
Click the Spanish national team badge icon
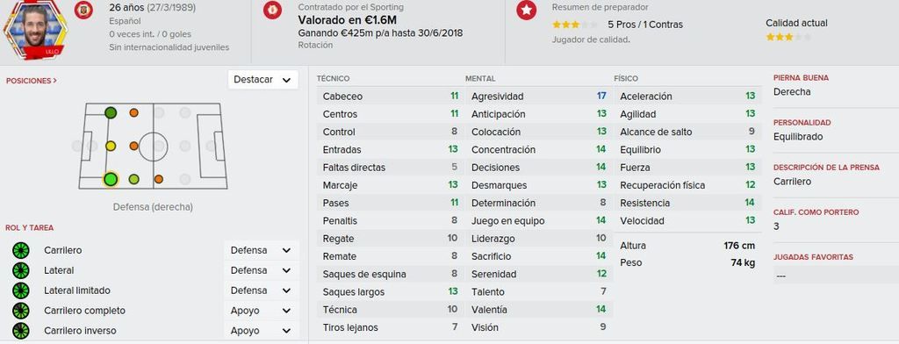83,11
